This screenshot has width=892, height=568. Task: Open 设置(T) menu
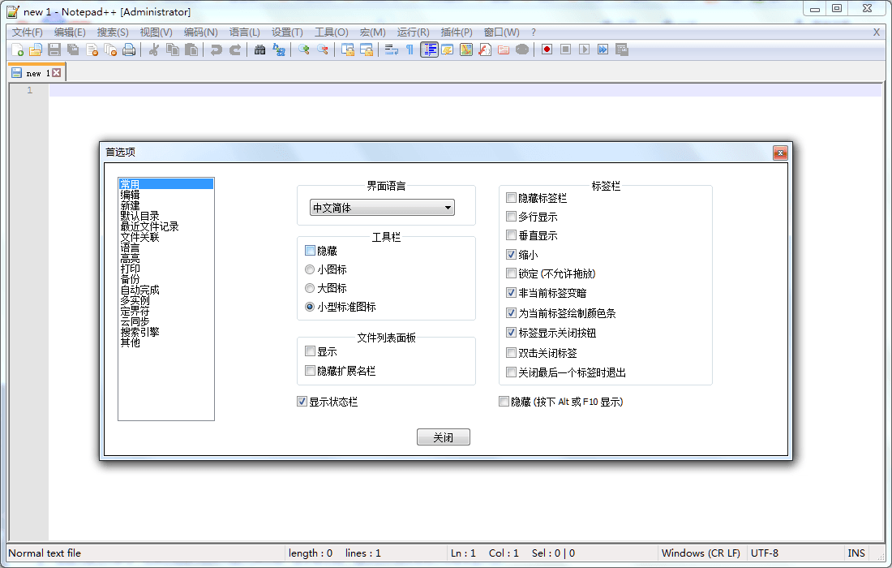tap(287, 32)
